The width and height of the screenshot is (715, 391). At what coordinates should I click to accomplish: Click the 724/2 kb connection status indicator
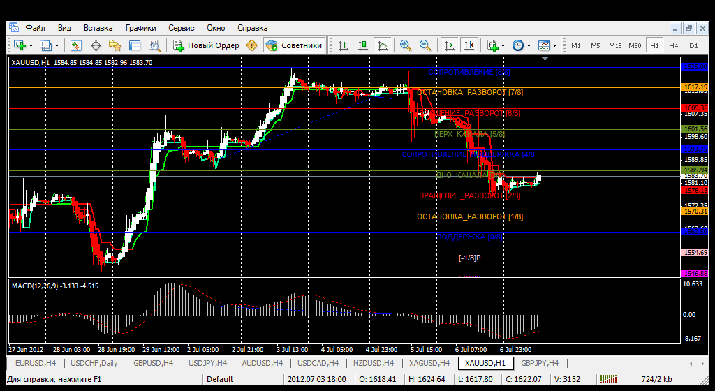pyautogui.click(x=656, y=379)
